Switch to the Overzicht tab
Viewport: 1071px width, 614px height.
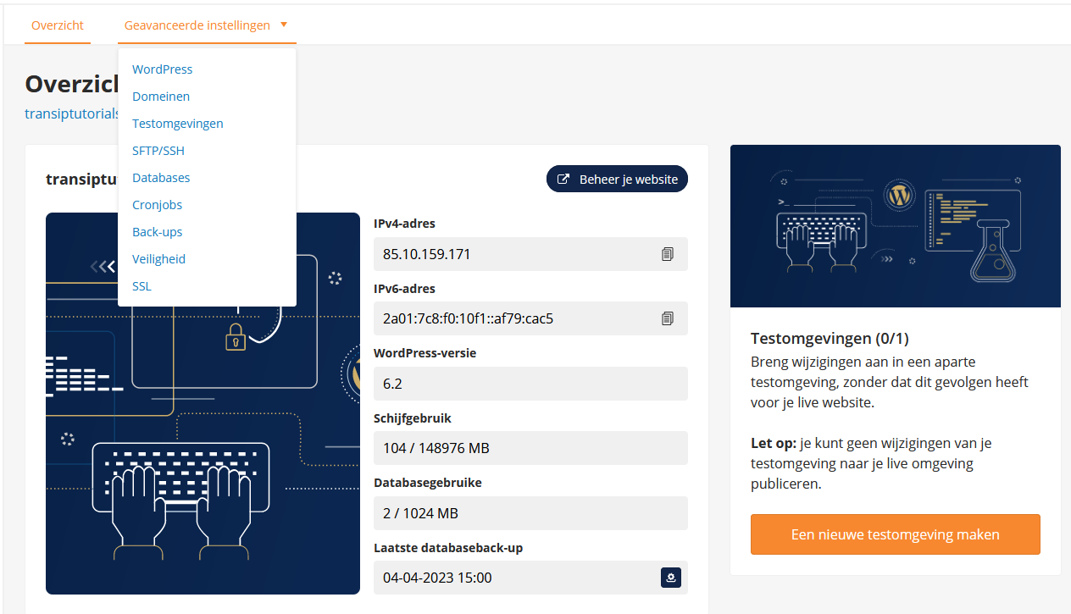coord(58,25)
